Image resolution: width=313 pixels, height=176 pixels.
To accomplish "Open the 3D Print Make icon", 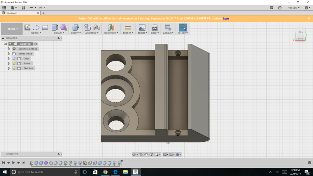I will point(155,28).
